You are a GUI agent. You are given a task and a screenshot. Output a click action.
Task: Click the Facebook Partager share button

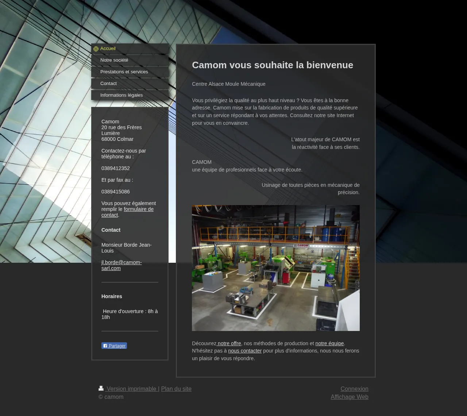pos(114,346)
